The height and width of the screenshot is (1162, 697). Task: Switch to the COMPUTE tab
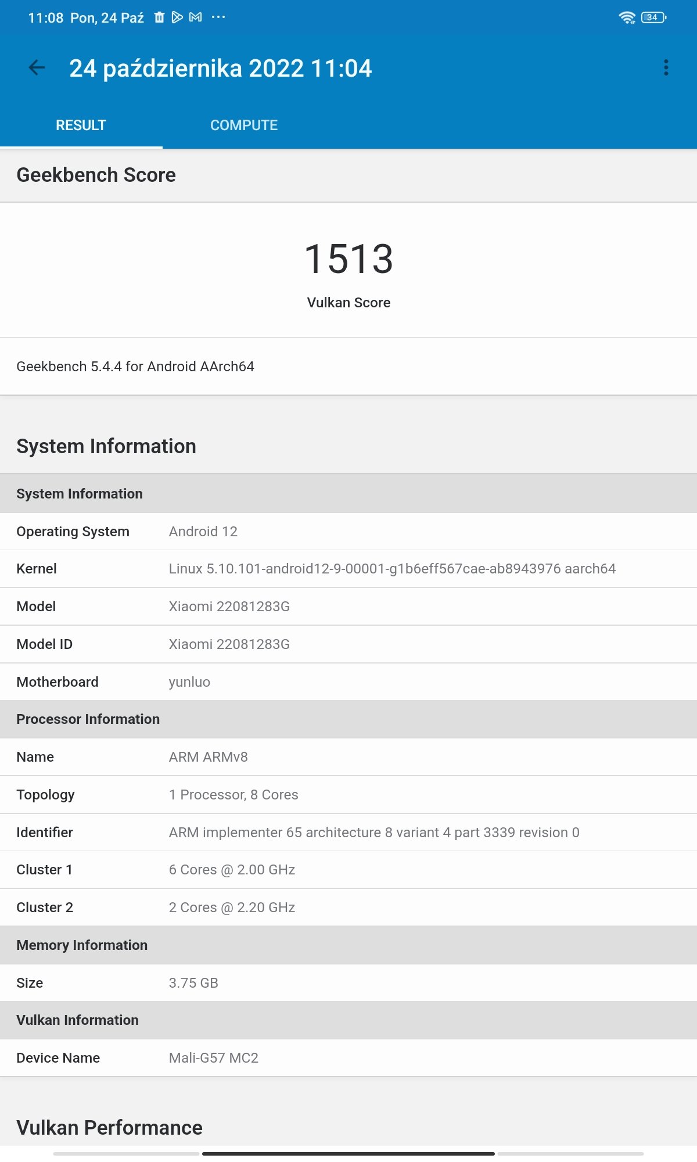pyautogui.click(x=244, y=125)
